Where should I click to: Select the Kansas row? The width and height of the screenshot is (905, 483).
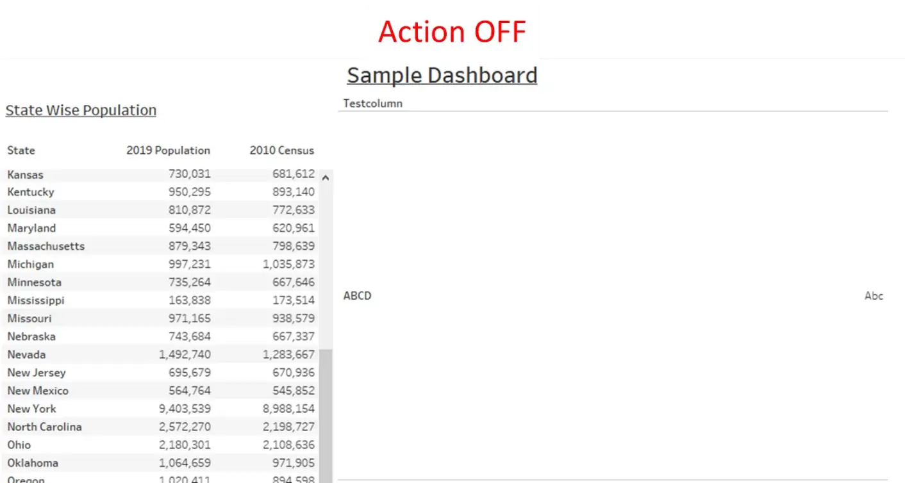(x=161, y=174)
